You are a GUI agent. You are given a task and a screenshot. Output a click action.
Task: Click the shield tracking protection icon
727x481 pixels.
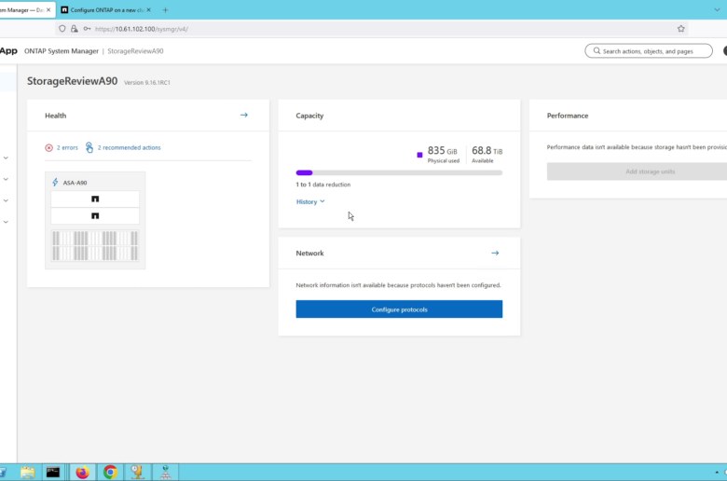point(62,29)
